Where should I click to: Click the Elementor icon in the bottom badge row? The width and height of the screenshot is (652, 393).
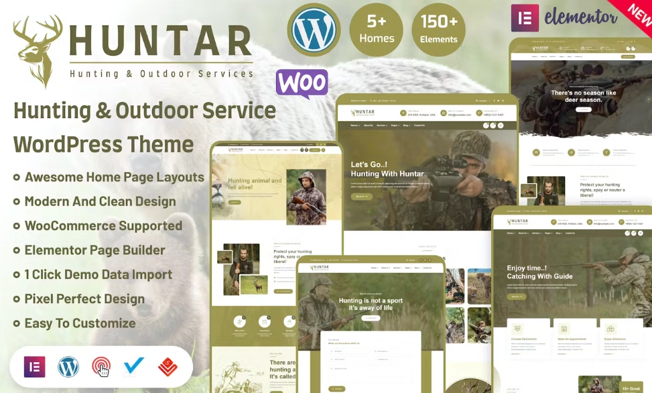(x=34, y=367)
